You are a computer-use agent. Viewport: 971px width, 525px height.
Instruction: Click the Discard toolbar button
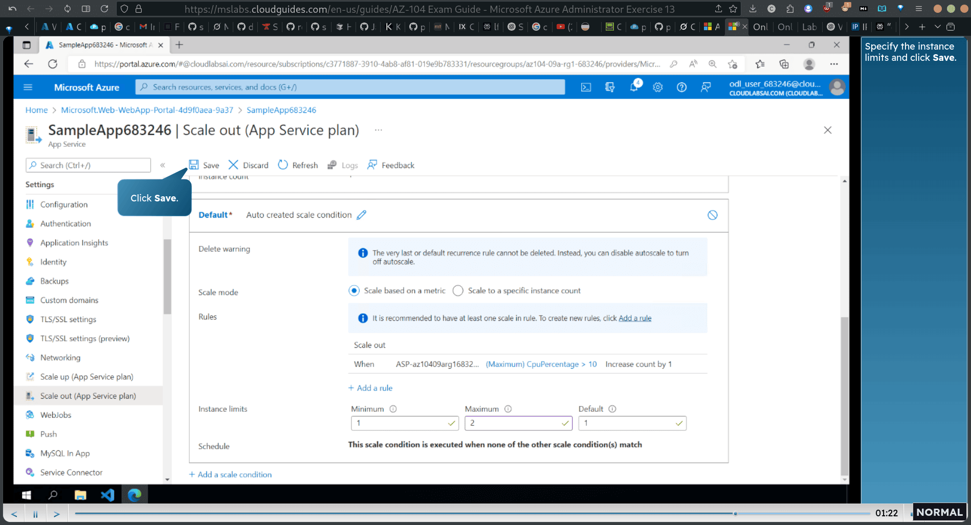coord(249,165)
